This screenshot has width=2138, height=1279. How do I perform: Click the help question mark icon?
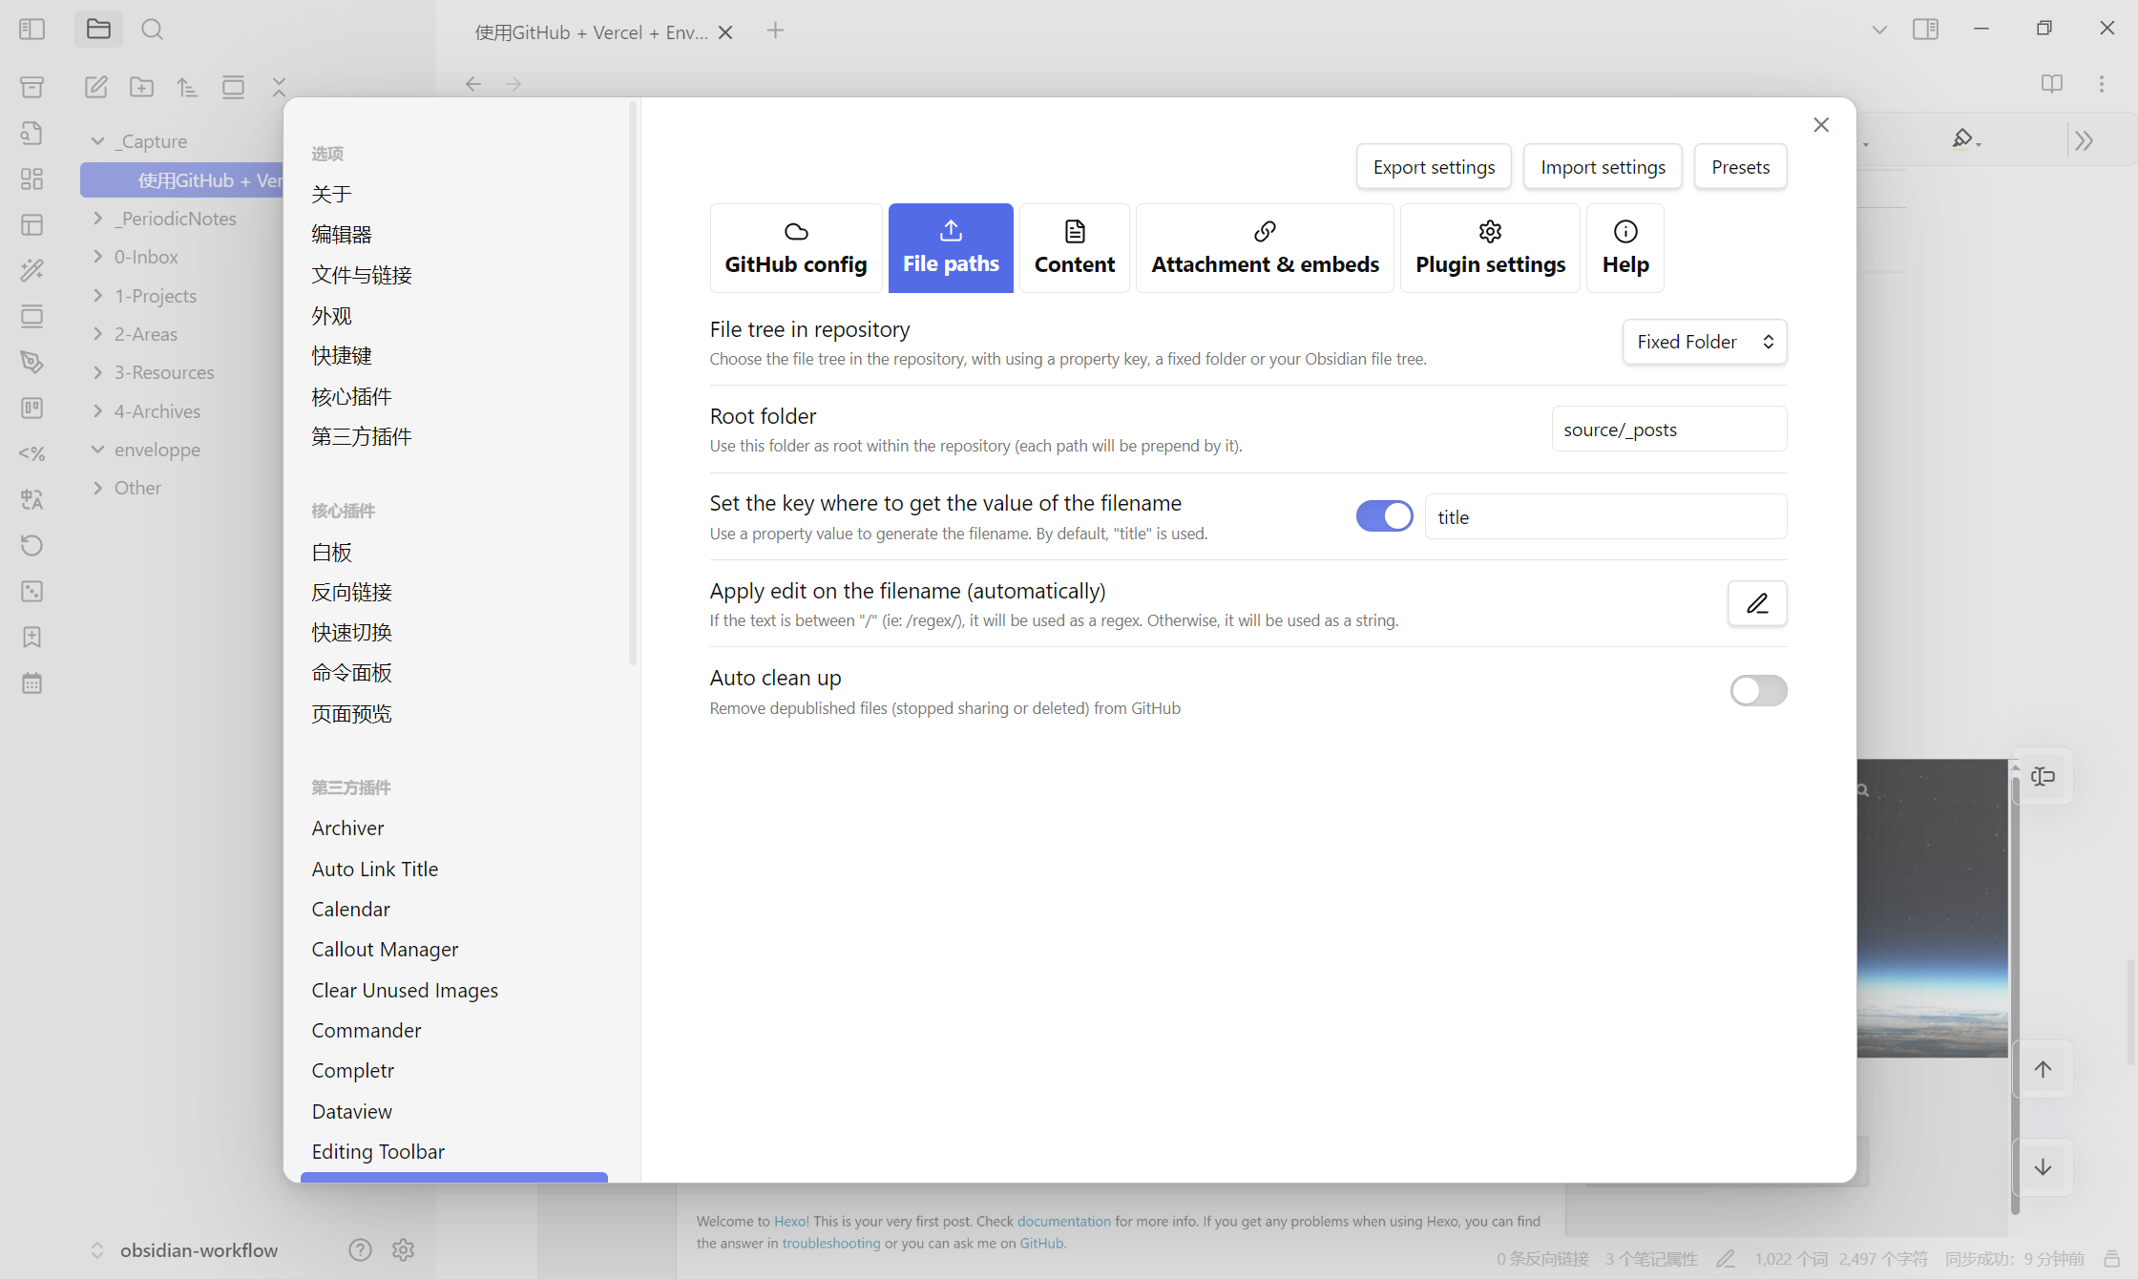[x=360, y=1249]
